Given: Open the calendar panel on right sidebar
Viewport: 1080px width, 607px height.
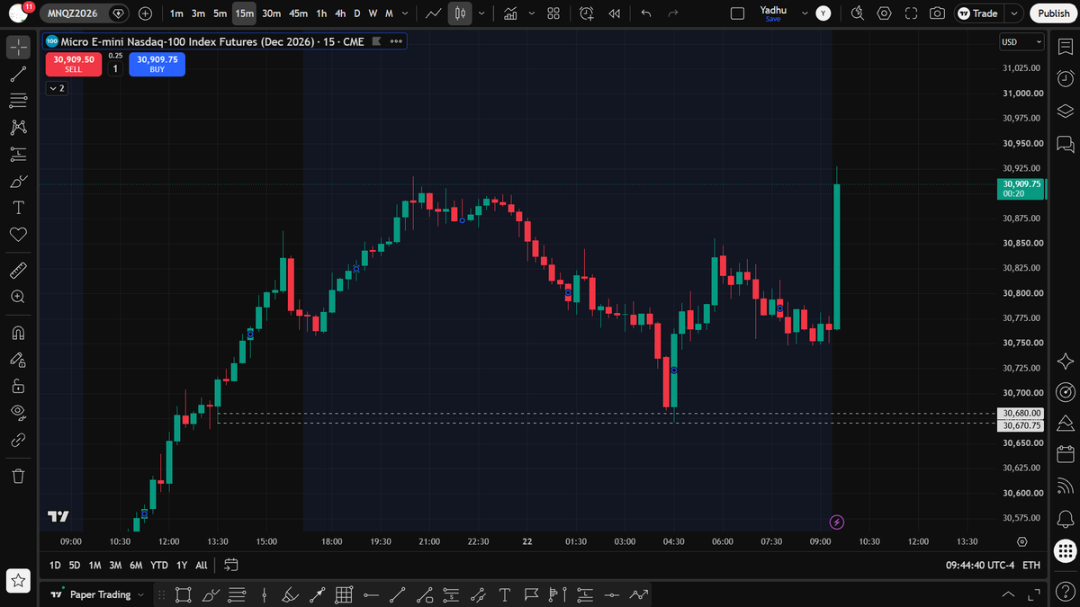Looking at the screenshot, I should (x=1066, y=454).
